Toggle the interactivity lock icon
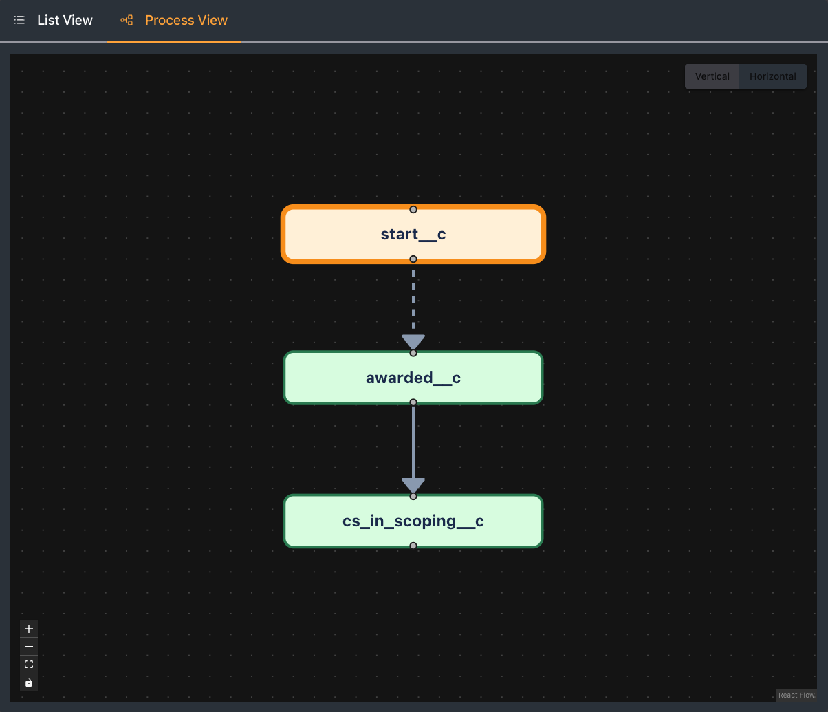Viewport: 828px width, 712px height. (x=29, y=682)
